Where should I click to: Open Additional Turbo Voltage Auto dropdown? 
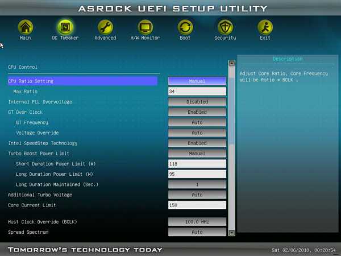click(197, 195)
